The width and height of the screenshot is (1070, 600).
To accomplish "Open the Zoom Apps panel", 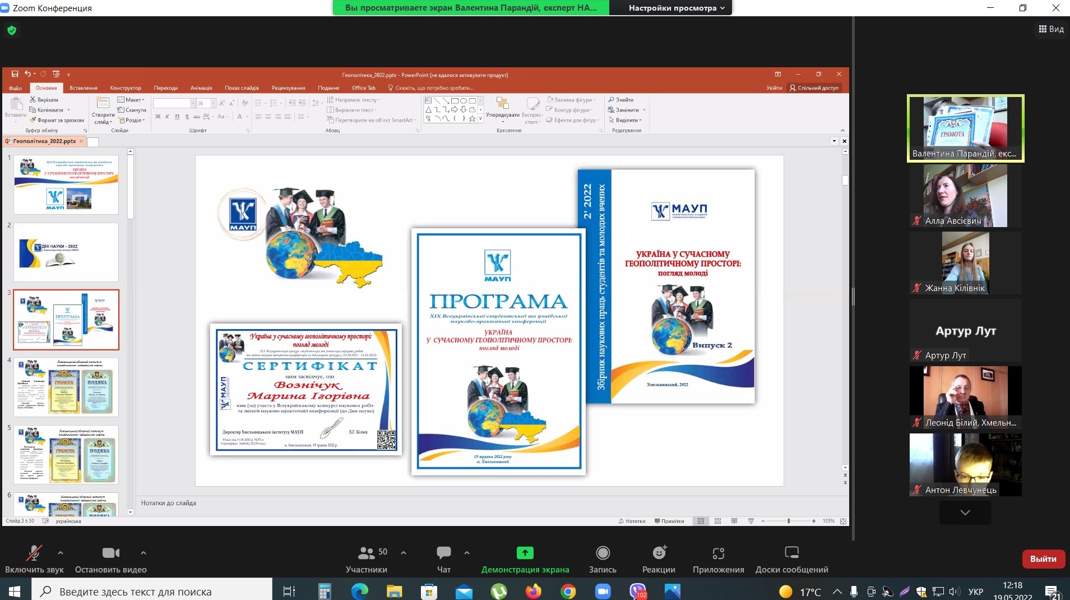I will (x=718, y=553).
